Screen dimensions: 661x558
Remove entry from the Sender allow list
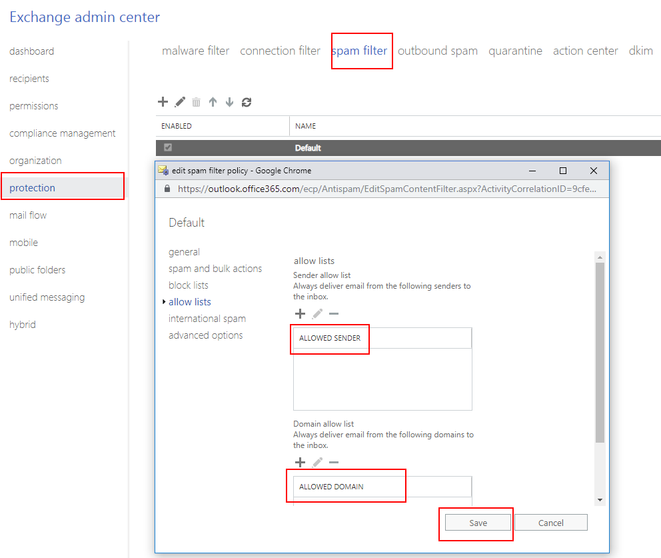[x=334, y=313]
